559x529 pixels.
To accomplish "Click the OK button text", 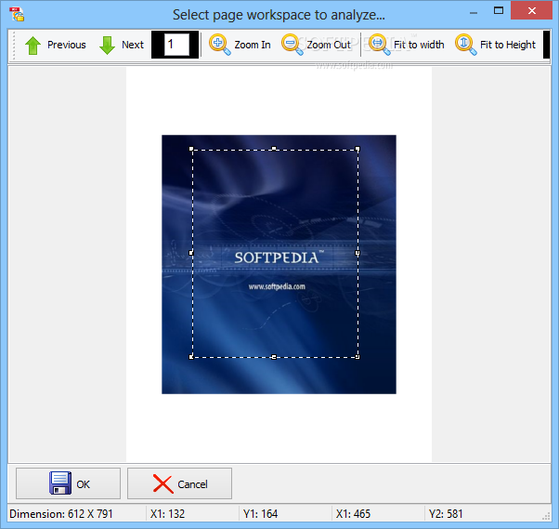I will [x=83, y=484].
